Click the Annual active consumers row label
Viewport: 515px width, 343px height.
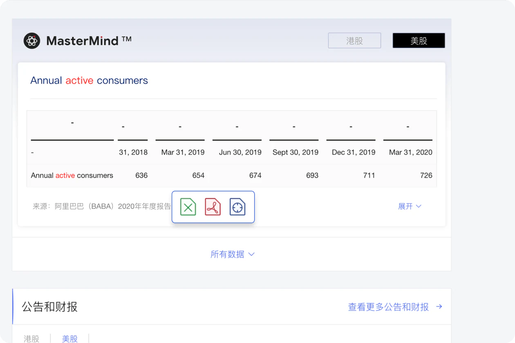coord(72,176)
